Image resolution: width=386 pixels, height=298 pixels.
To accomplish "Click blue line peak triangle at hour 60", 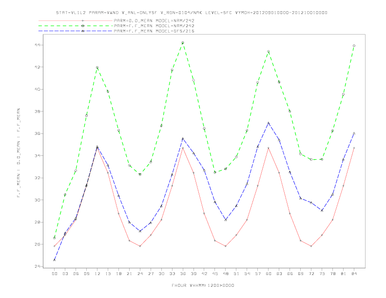I will [x=269, y=123].
